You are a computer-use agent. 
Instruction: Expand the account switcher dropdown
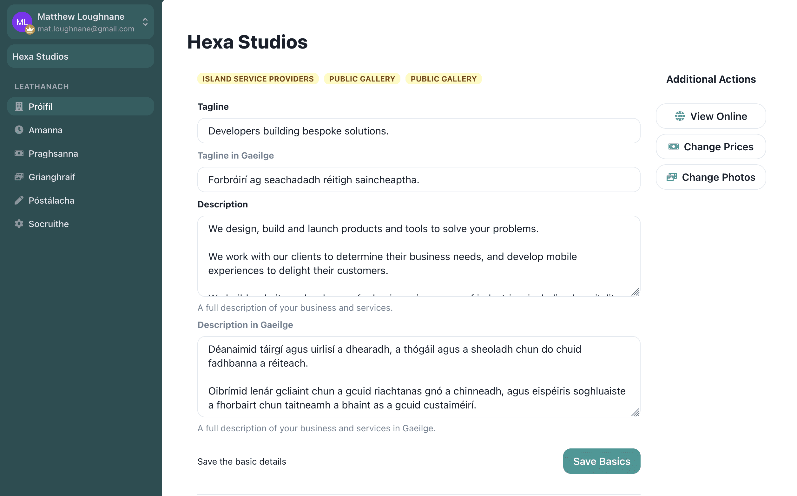coord(146,22)
